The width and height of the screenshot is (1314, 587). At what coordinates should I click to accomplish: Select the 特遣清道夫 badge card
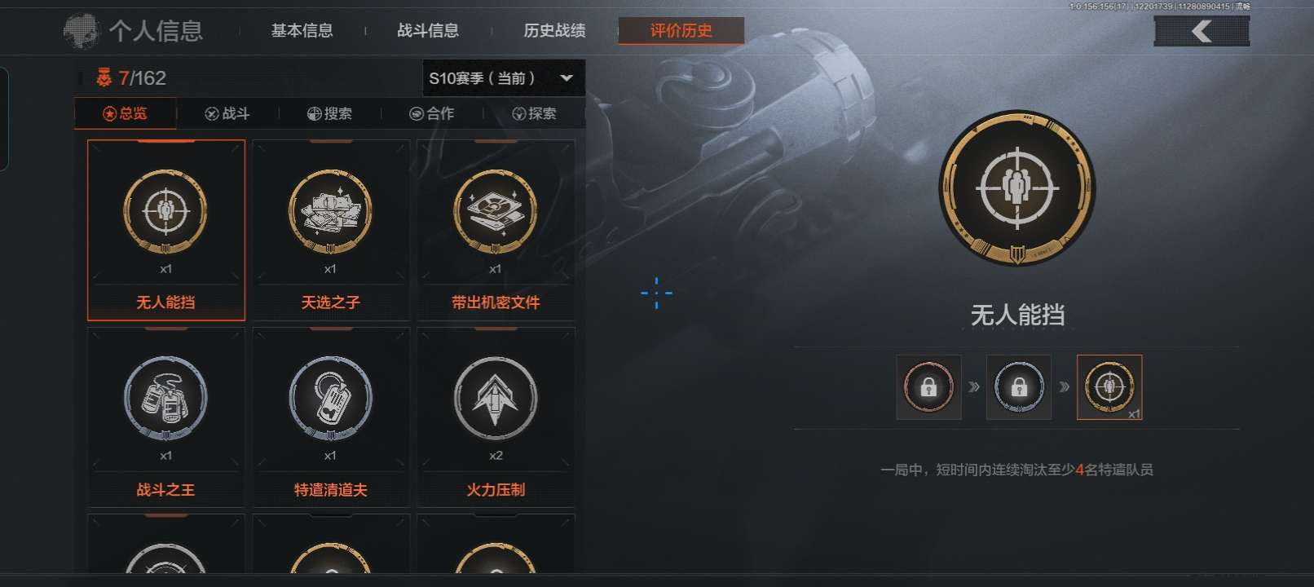331,417
